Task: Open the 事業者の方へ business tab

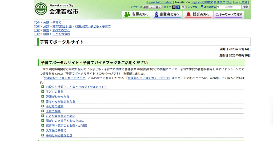Action: [x=167, y=15]
